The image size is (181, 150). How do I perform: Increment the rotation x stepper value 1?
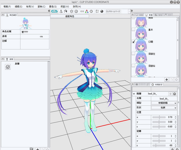pos(176,135)
